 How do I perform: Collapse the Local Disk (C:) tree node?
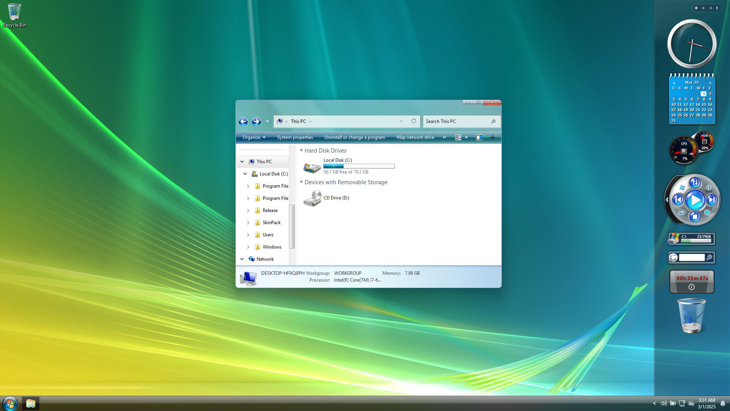[245, 174]
